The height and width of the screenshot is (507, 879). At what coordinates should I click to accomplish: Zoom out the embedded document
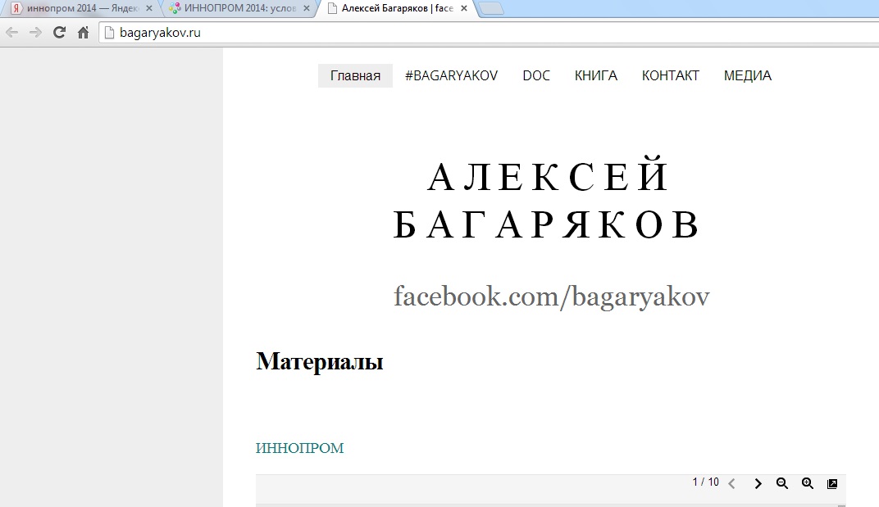[x=782, y=484]
